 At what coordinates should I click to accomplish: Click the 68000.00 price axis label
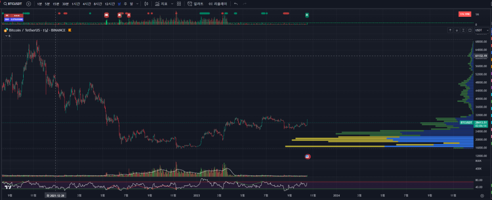pos(481,41)
